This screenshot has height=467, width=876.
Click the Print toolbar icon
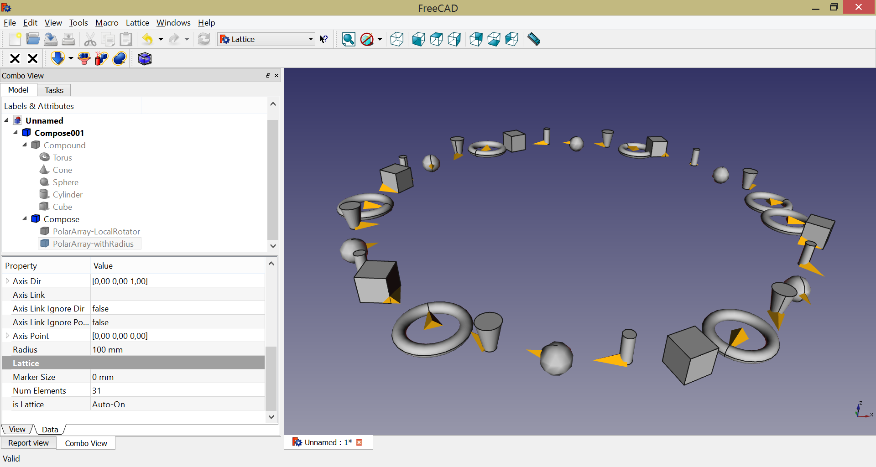[68, 40]
